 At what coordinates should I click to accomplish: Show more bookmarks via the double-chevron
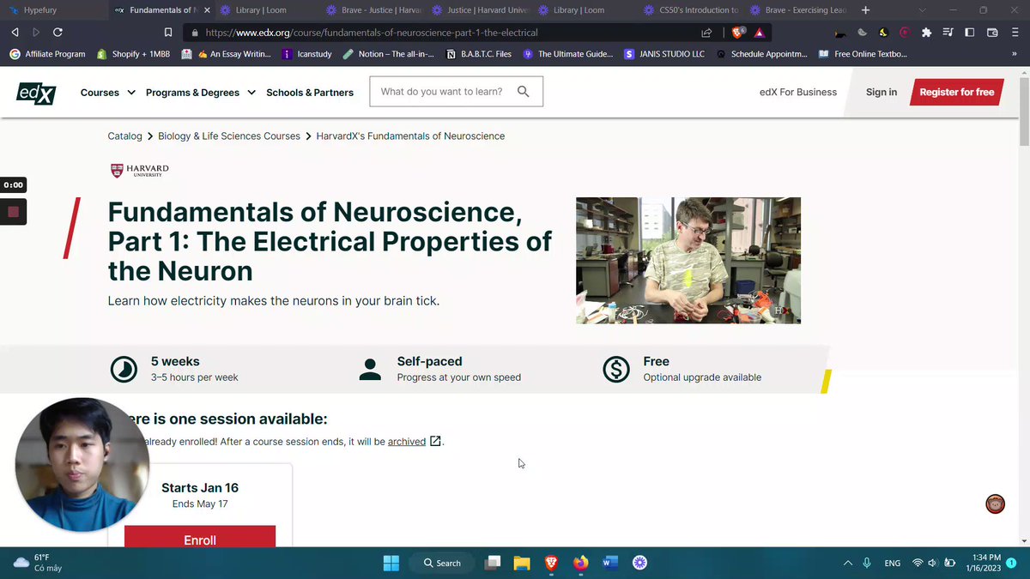coord(1015,53)
